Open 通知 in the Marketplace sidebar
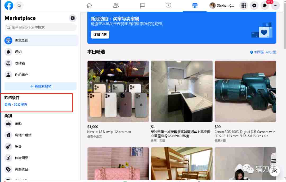 (x=41, y=52)
